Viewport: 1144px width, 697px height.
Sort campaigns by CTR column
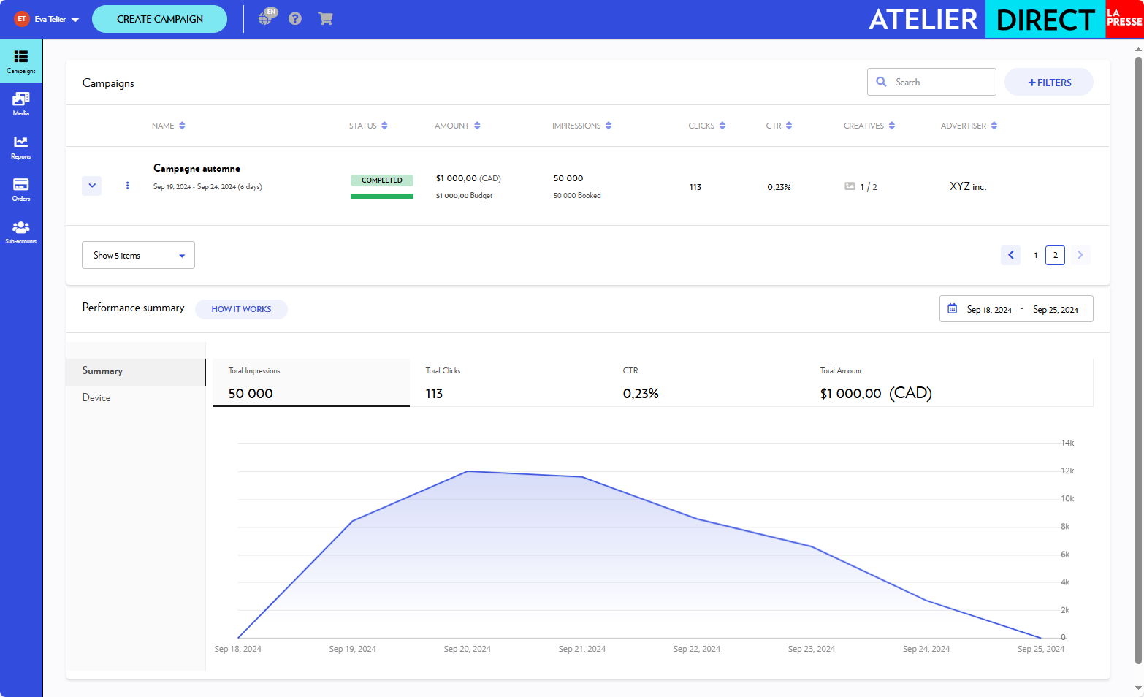click(779, 126)
